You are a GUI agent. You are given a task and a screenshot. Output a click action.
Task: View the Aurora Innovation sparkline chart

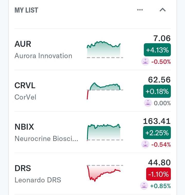105,50
